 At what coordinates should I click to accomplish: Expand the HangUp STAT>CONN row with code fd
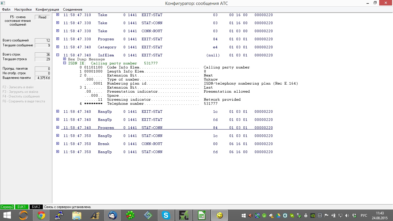click(58, 152)
